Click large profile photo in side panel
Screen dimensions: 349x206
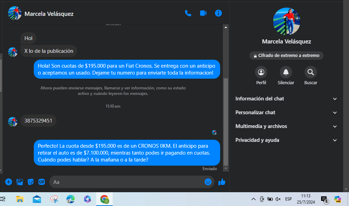[x=286, y=21]
